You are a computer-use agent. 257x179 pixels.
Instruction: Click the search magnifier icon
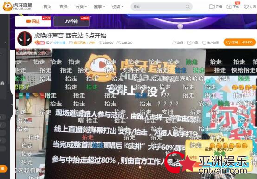pyautogui.click(x=187, y=6)
